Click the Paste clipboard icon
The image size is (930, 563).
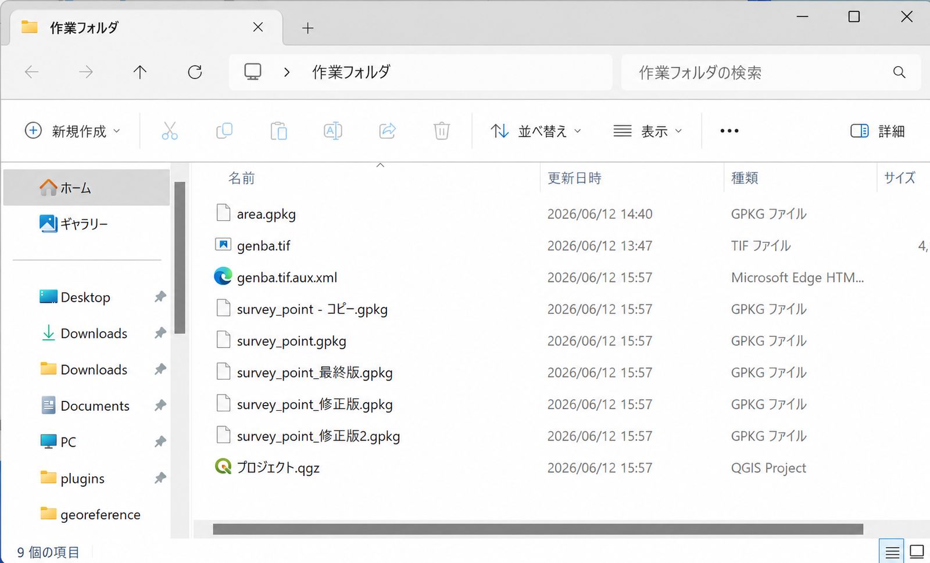(x=278, y=131)
